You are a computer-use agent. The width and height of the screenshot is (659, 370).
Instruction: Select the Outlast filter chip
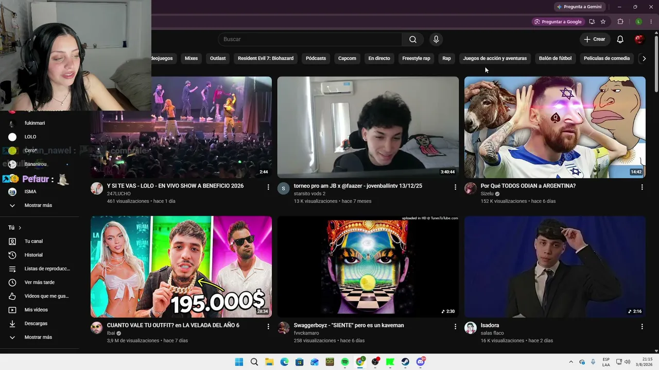[218, 59]
